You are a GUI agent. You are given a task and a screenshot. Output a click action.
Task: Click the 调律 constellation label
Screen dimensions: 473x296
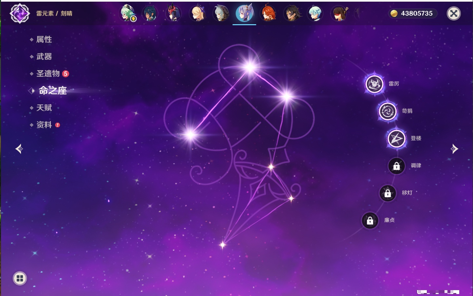click(416, 165)
